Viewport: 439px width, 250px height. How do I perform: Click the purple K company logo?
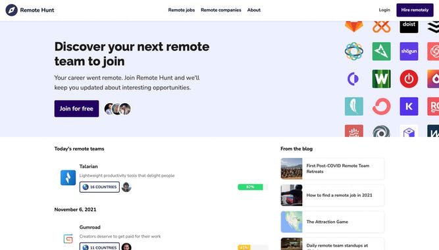point(409,107)
